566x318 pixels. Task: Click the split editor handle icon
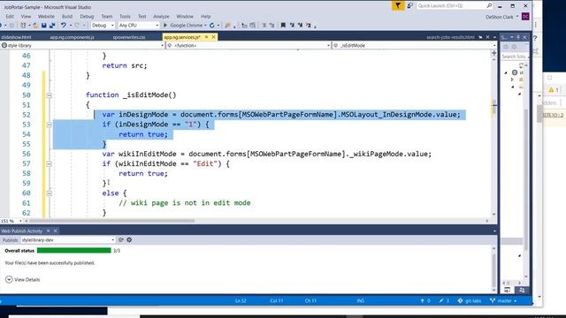click(494, 53)
